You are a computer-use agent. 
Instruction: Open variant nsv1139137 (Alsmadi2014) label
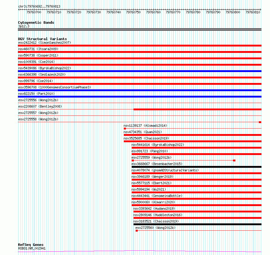pos(145,126)
